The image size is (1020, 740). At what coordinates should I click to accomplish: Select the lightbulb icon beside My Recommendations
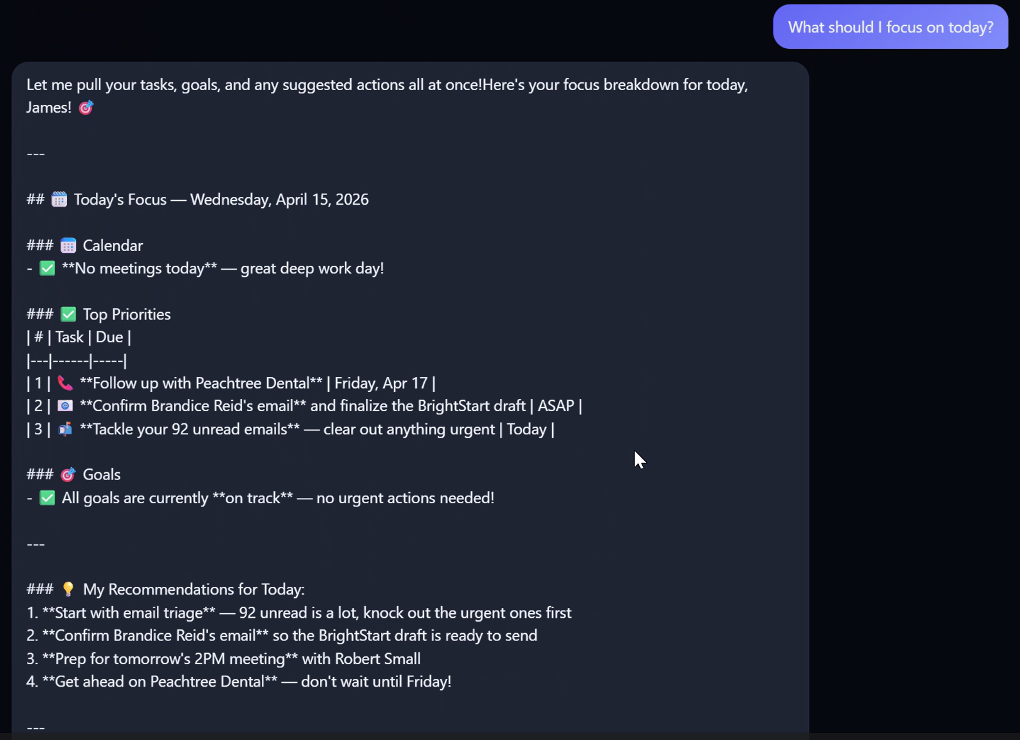(68, 589)
